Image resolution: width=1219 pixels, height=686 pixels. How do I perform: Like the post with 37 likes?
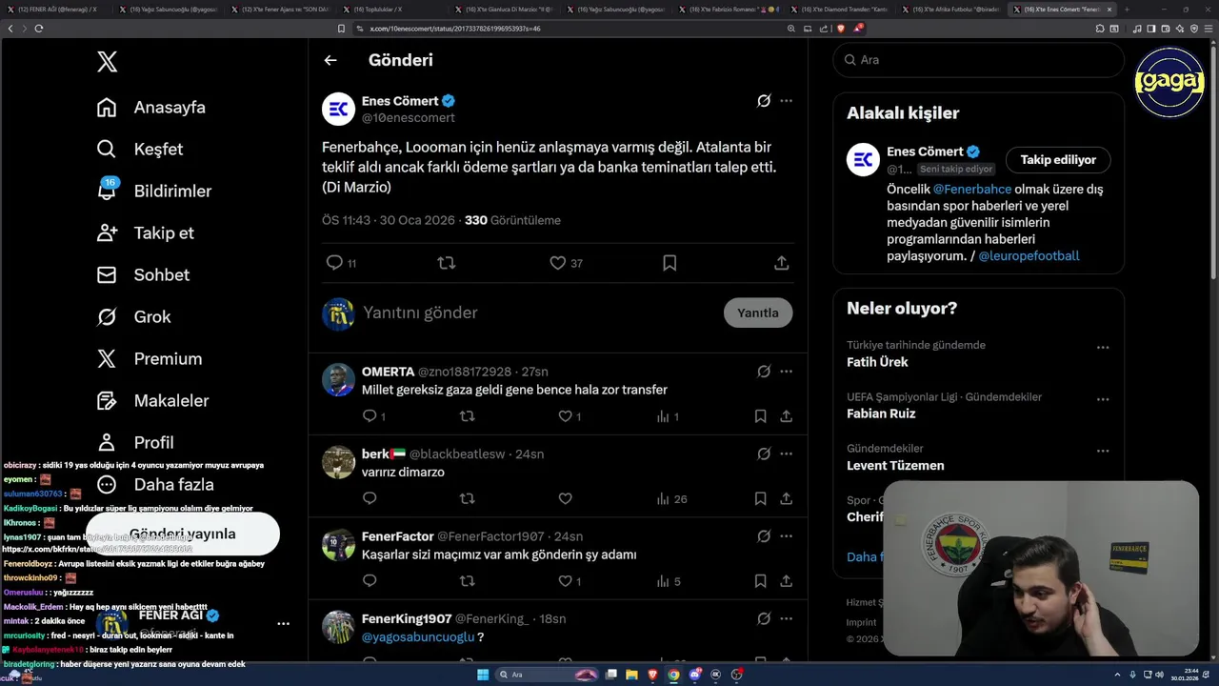click(x=566, y=263)
